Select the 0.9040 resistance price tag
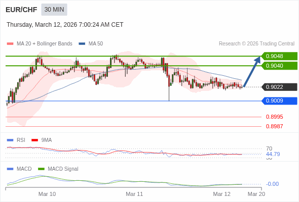This screenshot has height=202, width=299. tap(279, 66)
